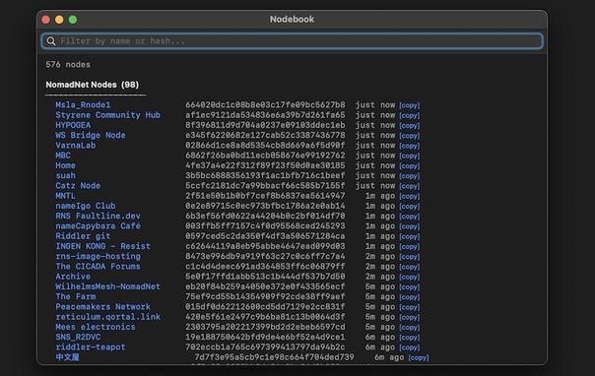Click the green zoom window button

pos(73,20)
